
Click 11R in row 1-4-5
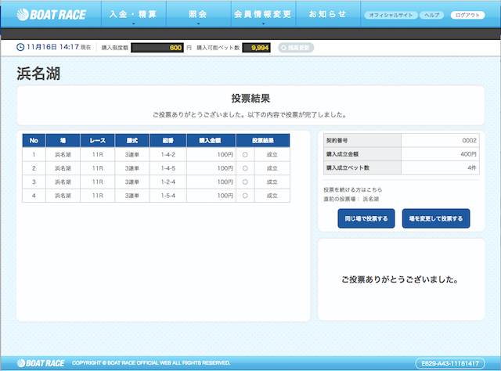[x=97, y=168]
